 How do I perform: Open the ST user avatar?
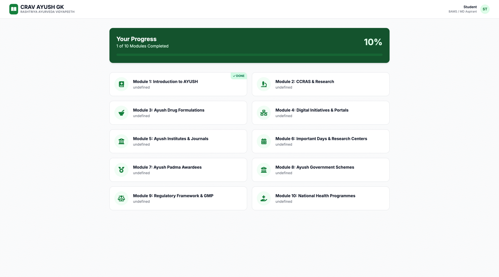coord(485,9)
